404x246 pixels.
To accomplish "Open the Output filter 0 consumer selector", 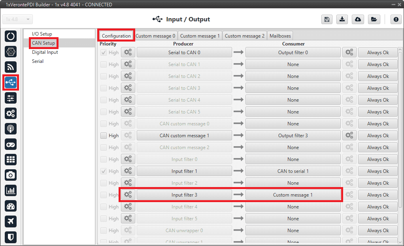I will 293,53.
